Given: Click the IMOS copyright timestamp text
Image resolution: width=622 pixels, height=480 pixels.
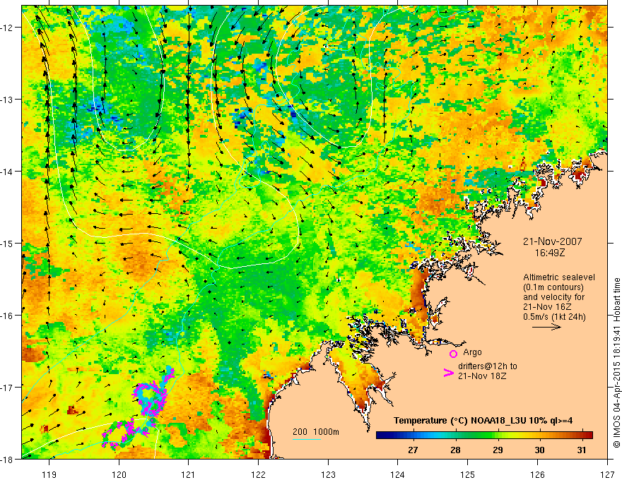Looking at the screenshot, I should pos(617,362).
